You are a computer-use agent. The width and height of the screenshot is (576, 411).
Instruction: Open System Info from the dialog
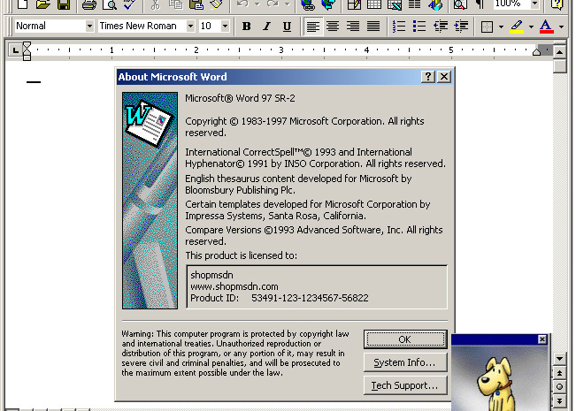404,362
